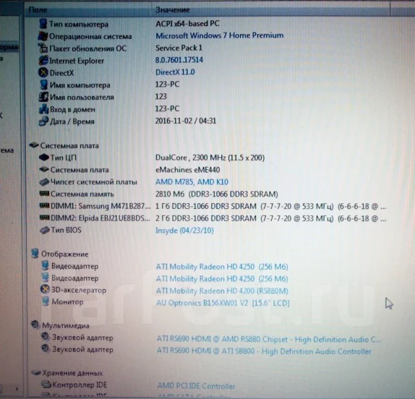Select the Системная плата section label
Screen dimensions: 415x399
click(x=69, y=145)
